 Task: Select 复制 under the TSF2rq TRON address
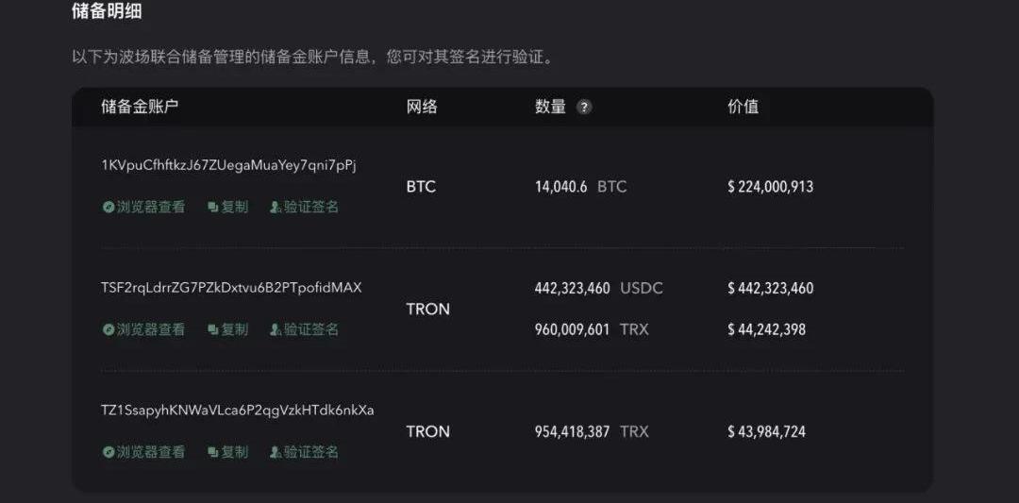click(235, 329)
